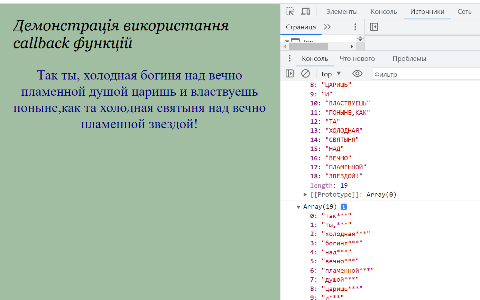Click the blue info badge next to Array(19)
The width and height of the screenshot is (480, 300).
click(343, 207)
